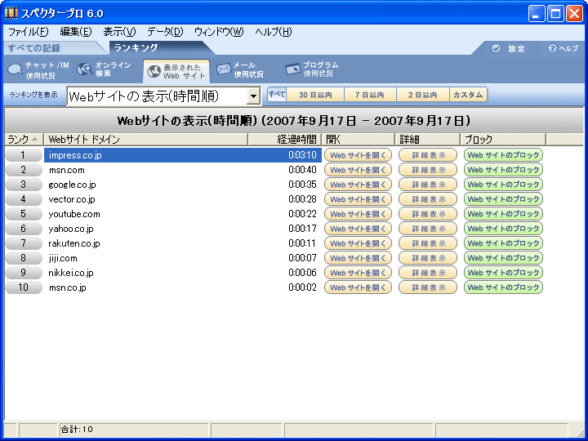
Task: Select the 30日以内 date range filter
Action: 315,95
